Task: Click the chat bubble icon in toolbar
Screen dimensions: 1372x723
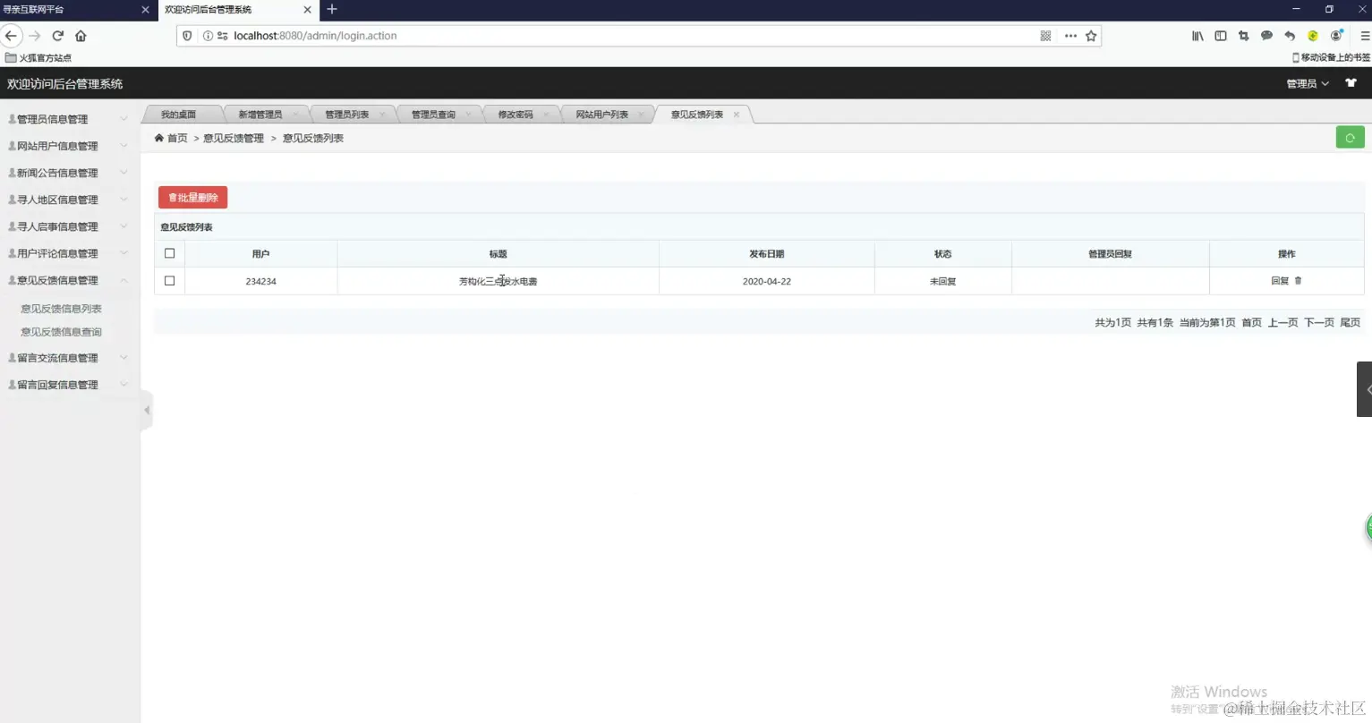Action: [x=1266, y=36]
